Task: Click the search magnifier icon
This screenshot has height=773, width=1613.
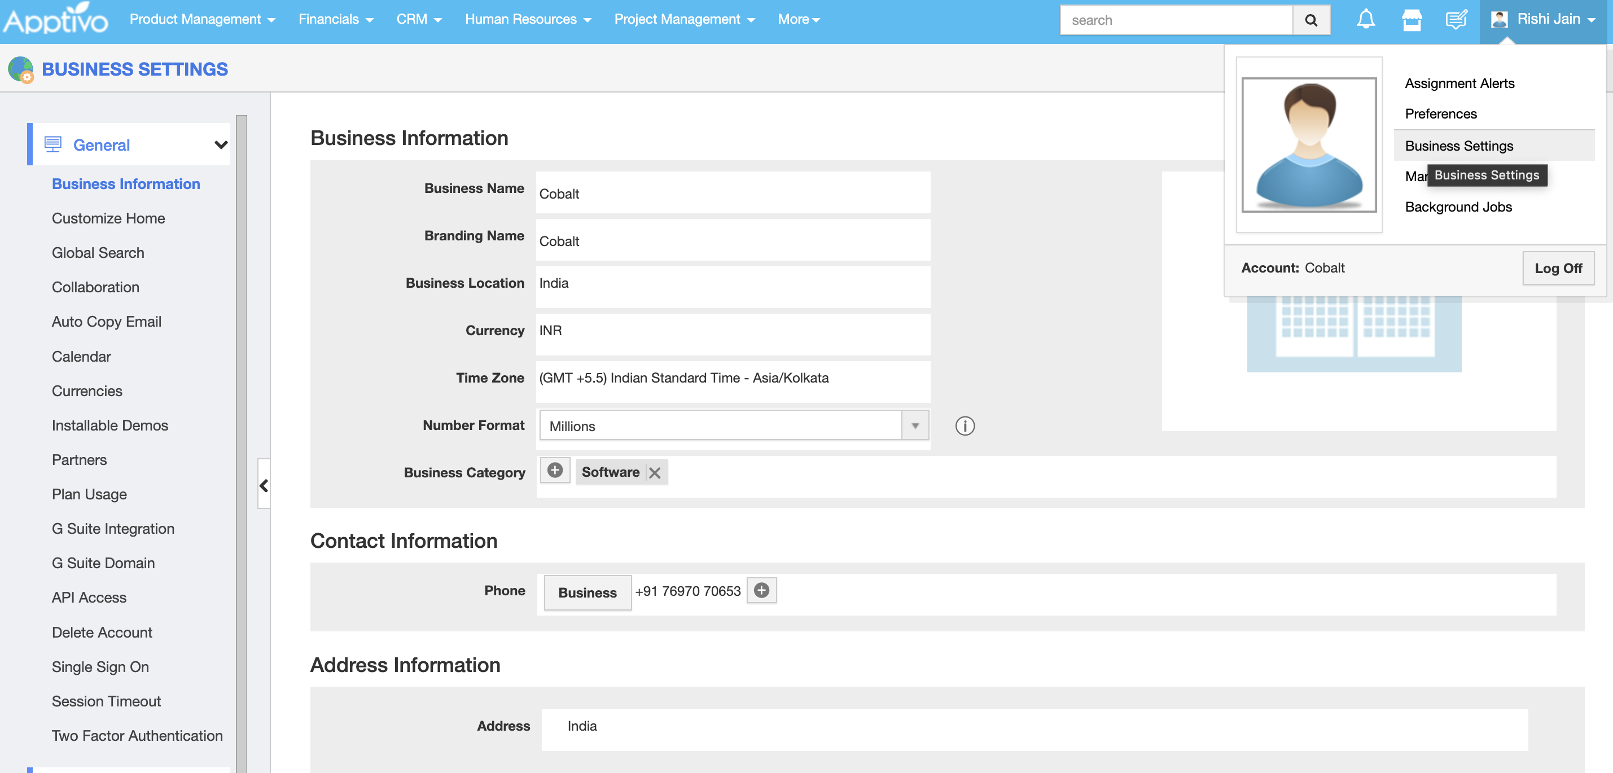Action: (x=1311, y=19)
